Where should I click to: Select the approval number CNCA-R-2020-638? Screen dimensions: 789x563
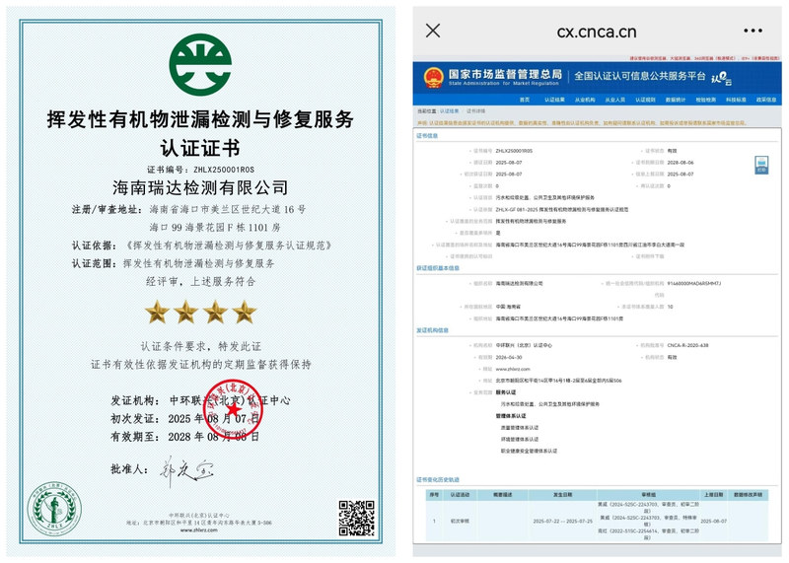click(687, 345)
